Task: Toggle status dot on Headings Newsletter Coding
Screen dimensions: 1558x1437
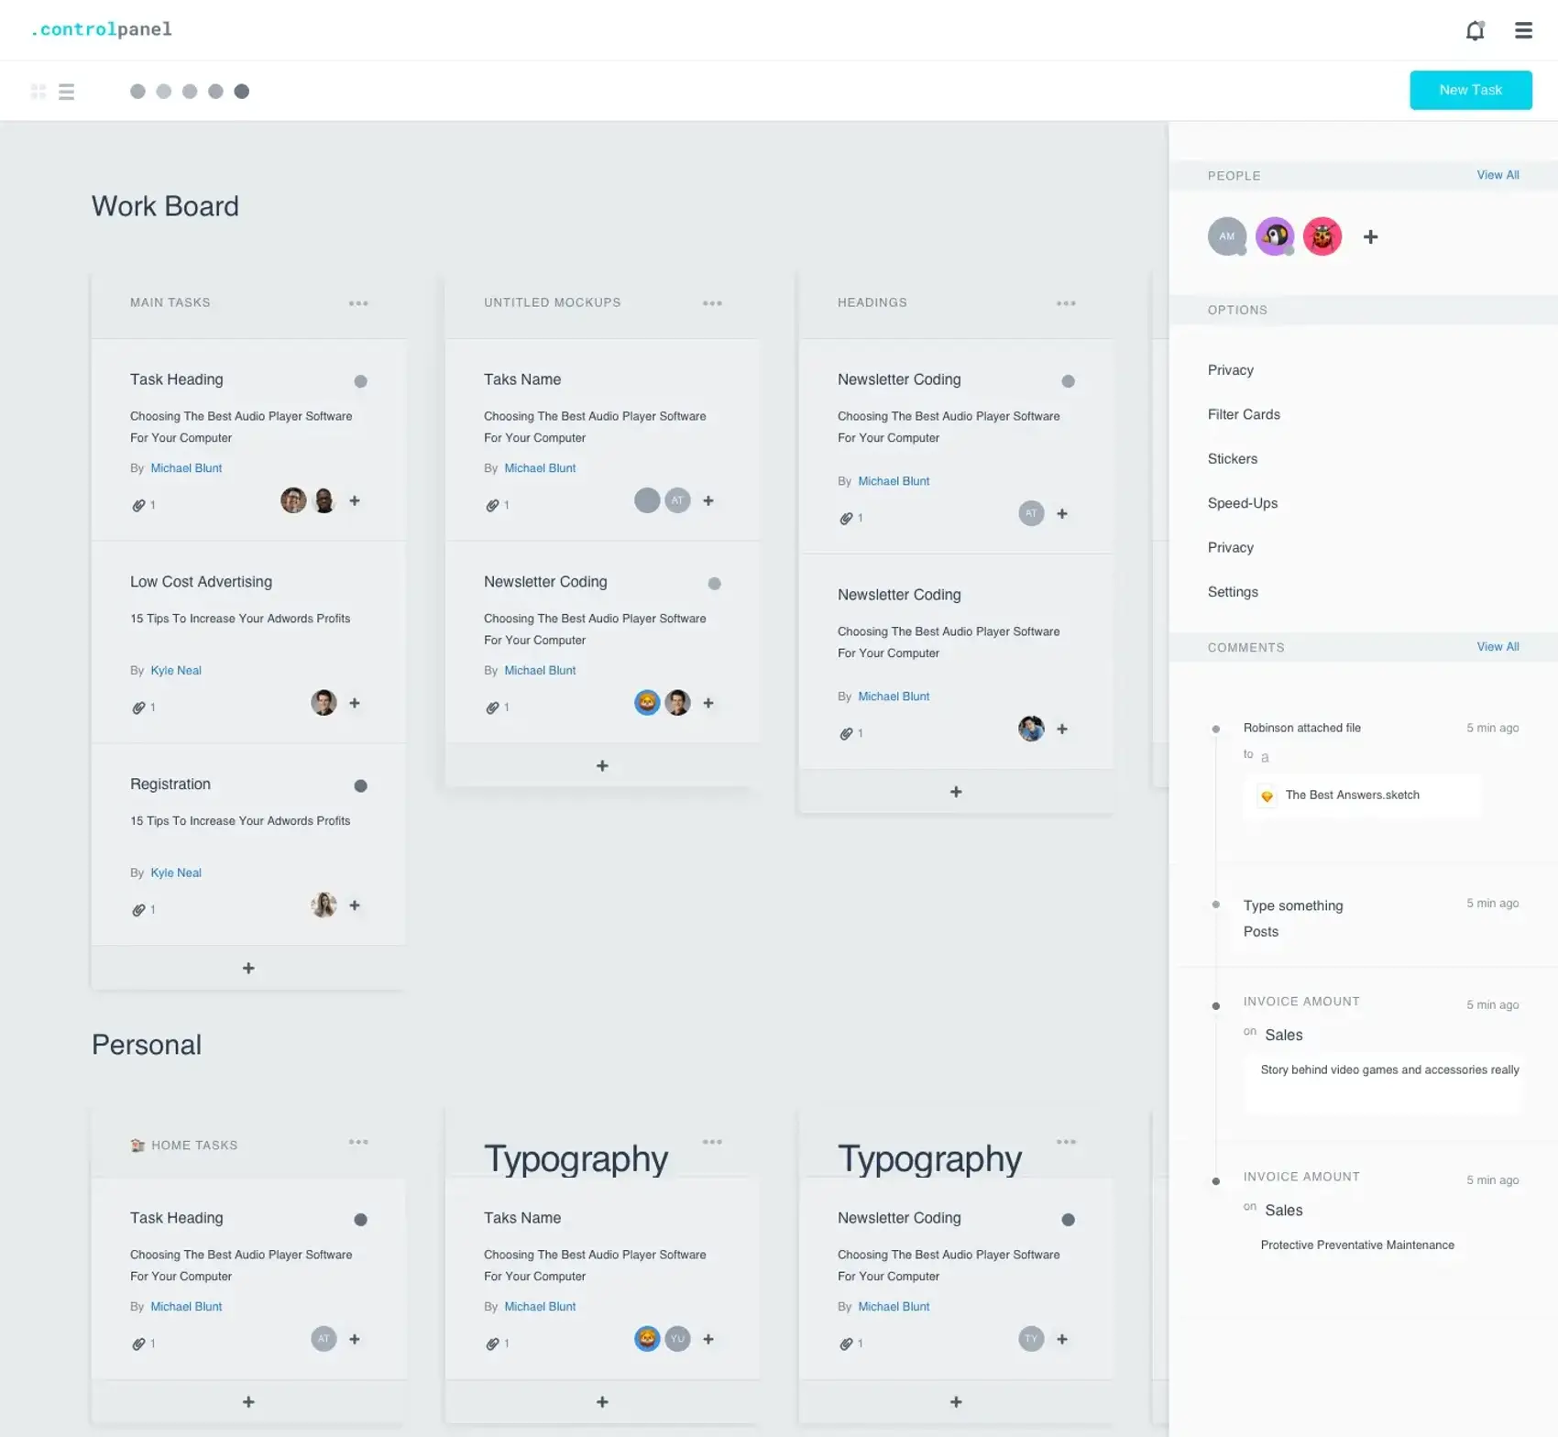Action: 1068,381
